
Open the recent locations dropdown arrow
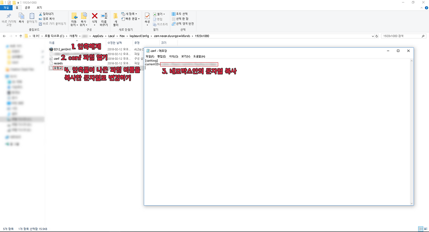(16, 36)
